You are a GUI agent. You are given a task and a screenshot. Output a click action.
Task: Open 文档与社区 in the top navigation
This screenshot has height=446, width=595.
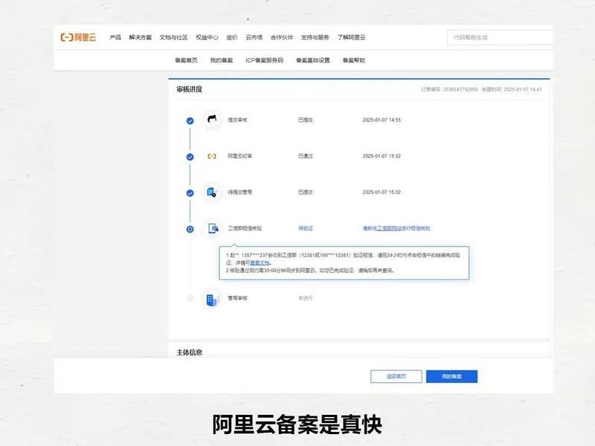point(173,37)
